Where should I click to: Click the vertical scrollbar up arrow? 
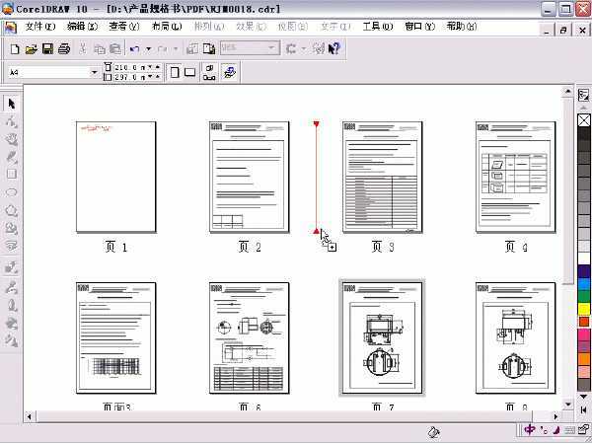pyautogui.click(x=568, y=91)
